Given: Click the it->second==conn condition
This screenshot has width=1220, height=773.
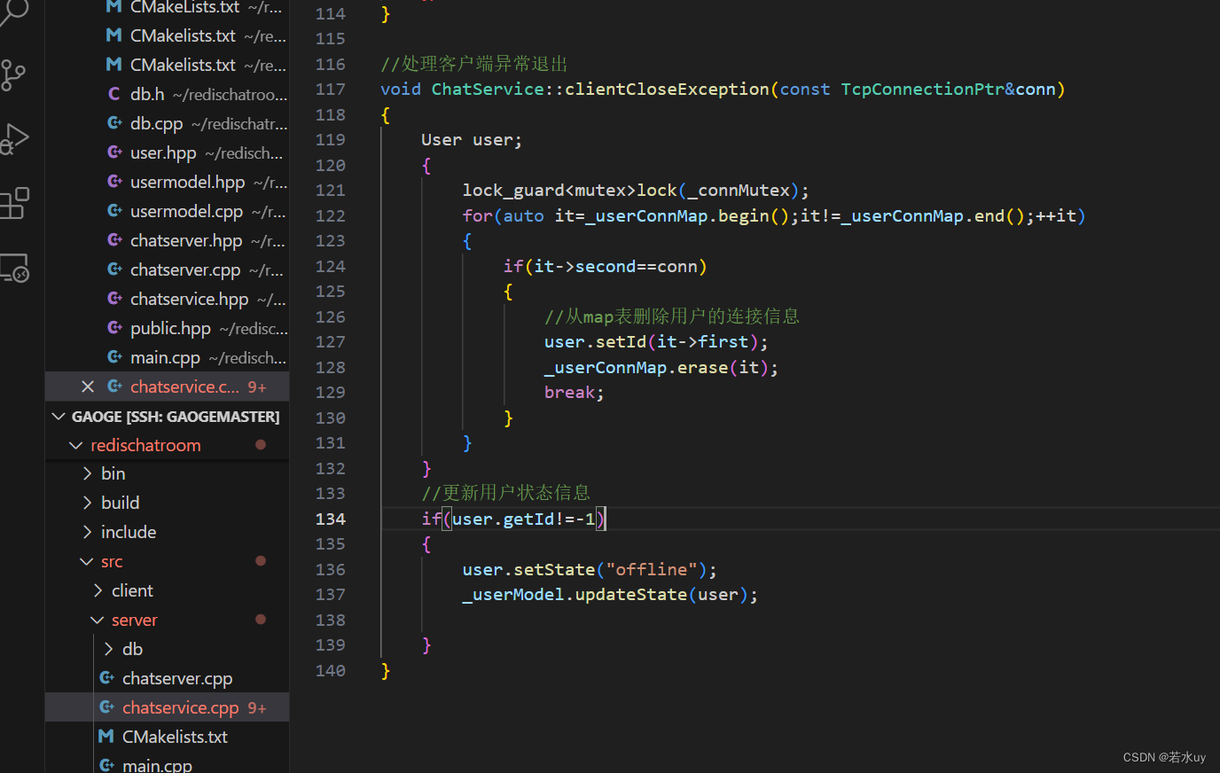Looking at the screenshot, I should click(615, 266).
